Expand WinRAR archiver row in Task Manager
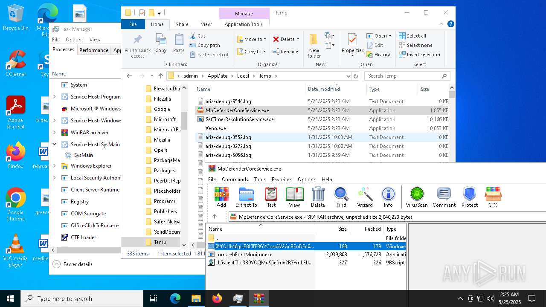The width and height of the screenshot is (546, 307). 55,133
